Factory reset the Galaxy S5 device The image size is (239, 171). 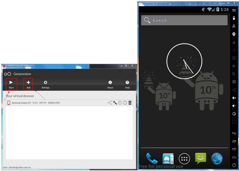click(125, 103)
